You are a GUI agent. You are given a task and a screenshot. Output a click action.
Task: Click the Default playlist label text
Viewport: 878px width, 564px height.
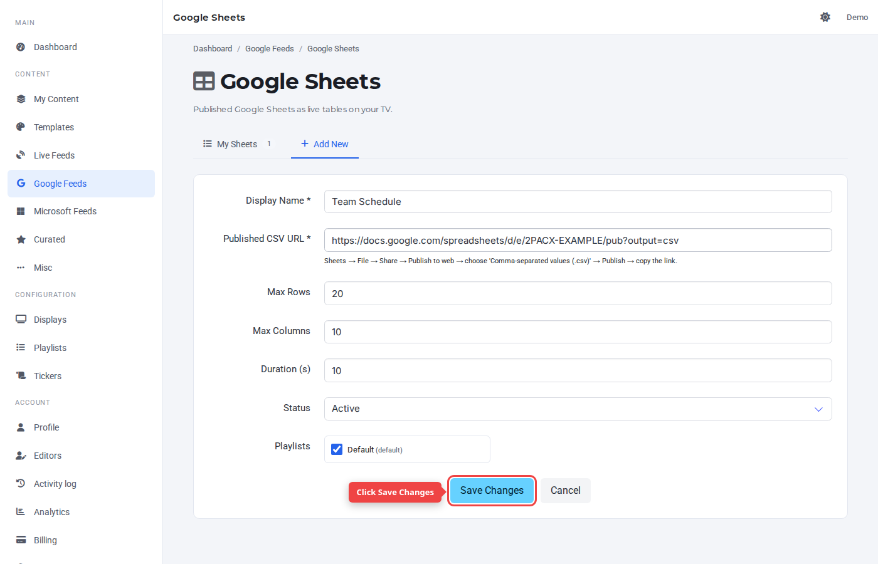(375, 450)
